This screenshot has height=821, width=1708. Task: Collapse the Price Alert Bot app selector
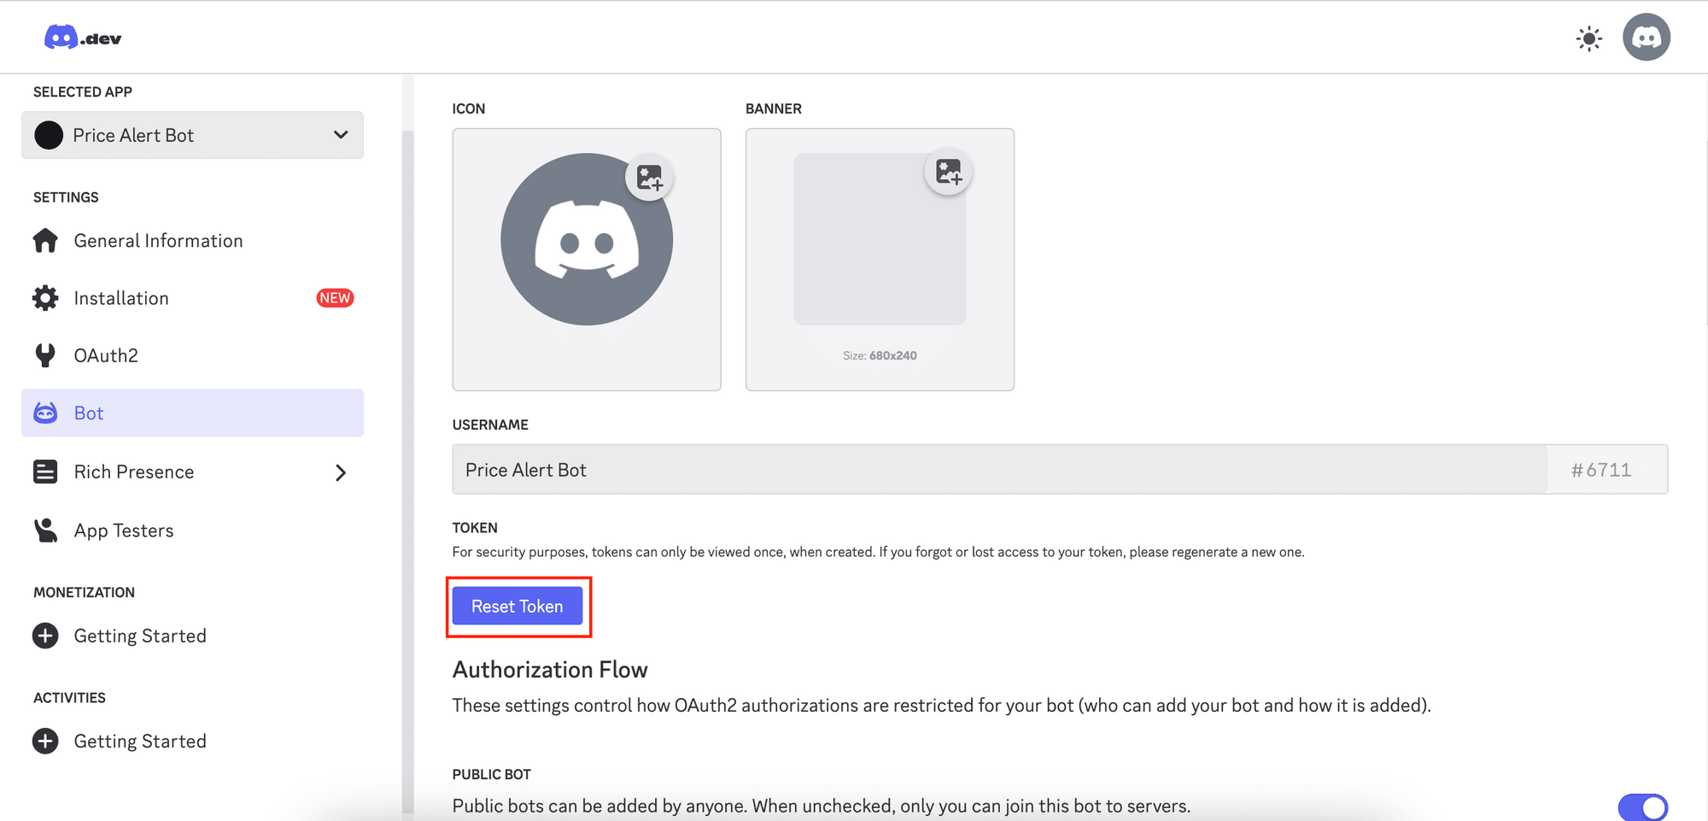[x=340, y=135]
